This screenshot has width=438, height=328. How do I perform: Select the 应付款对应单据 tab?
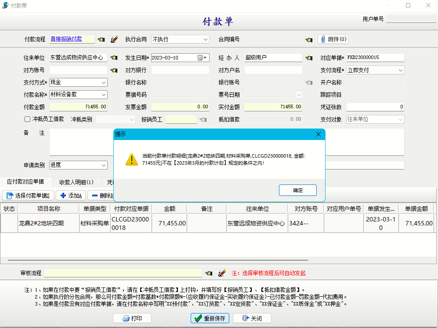click(26, 182)
